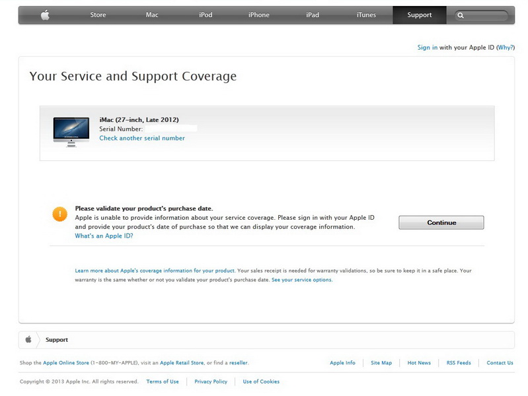The width and height of the screenshot is (528, 396).
Task: Click Please validate your product's purchase date text
Action: tap(144, 209)
